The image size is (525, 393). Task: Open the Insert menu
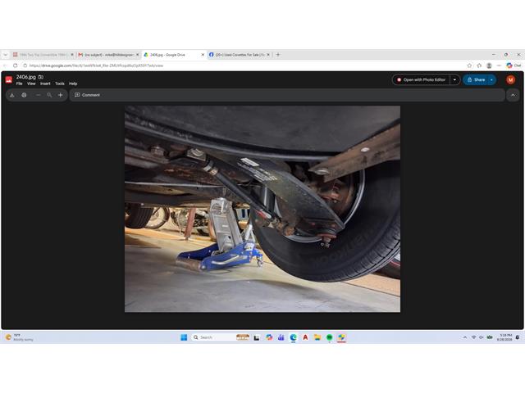(x=45, y=84)
